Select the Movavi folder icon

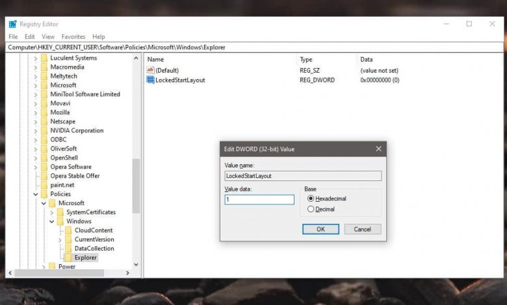tap(44, 103)
